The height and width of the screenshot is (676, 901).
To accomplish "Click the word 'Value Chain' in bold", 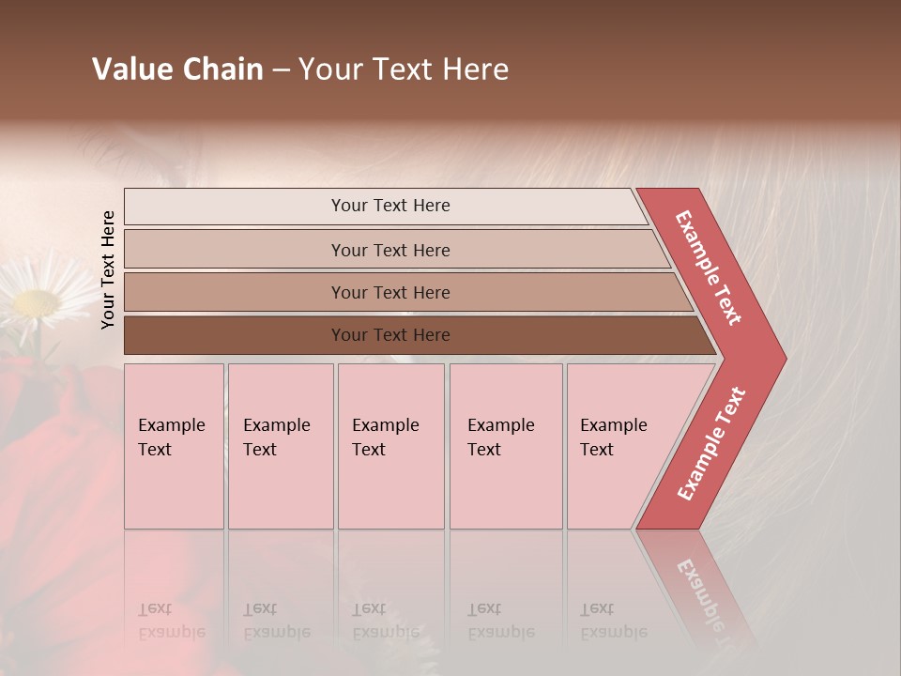I will pos(177,69).
